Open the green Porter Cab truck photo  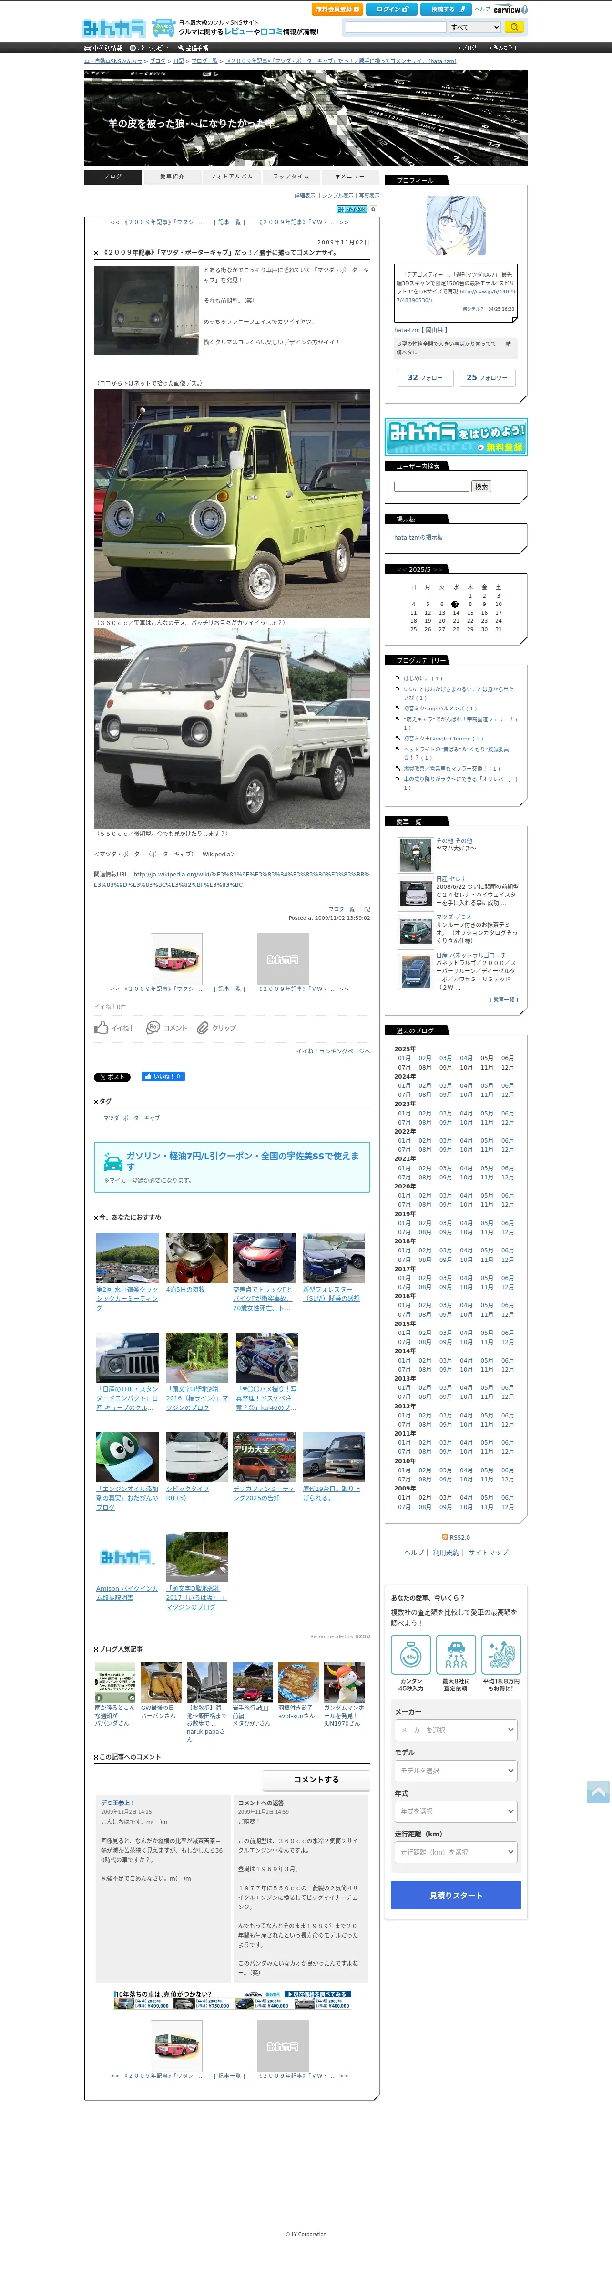point(232,504)
